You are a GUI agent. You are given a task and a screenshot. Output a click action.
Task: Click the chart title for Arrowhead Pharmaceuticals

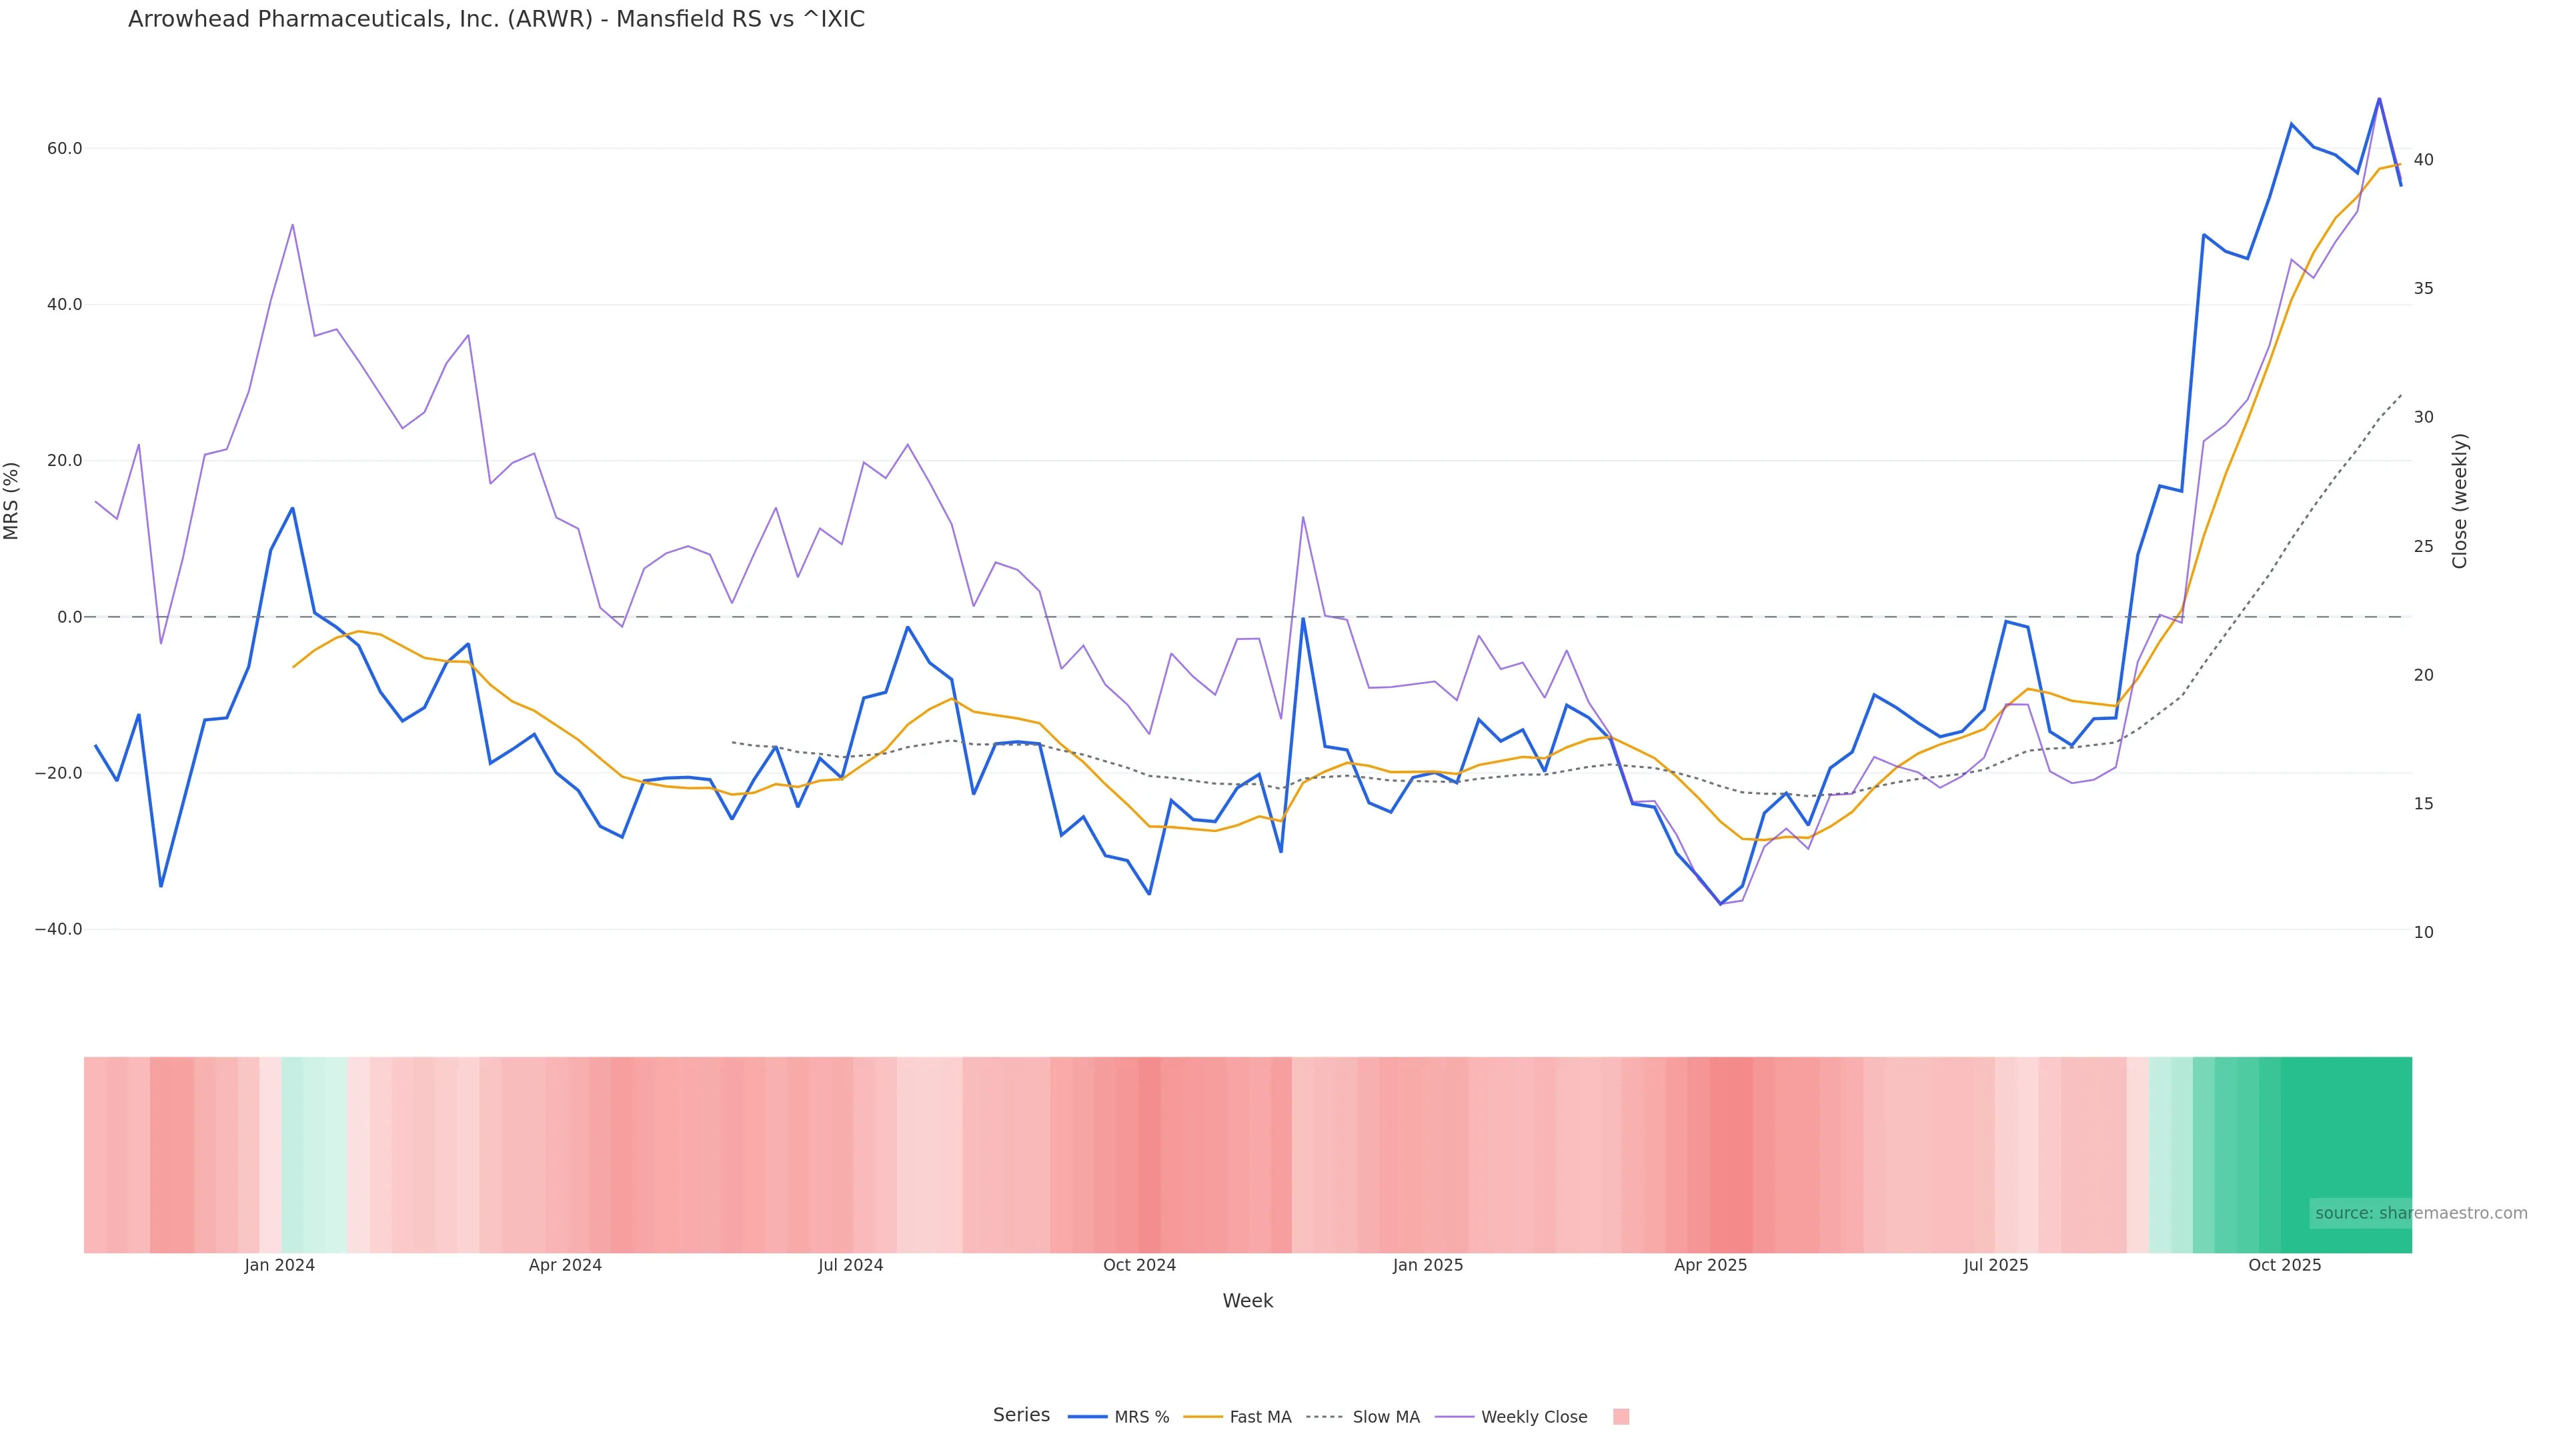496,20
